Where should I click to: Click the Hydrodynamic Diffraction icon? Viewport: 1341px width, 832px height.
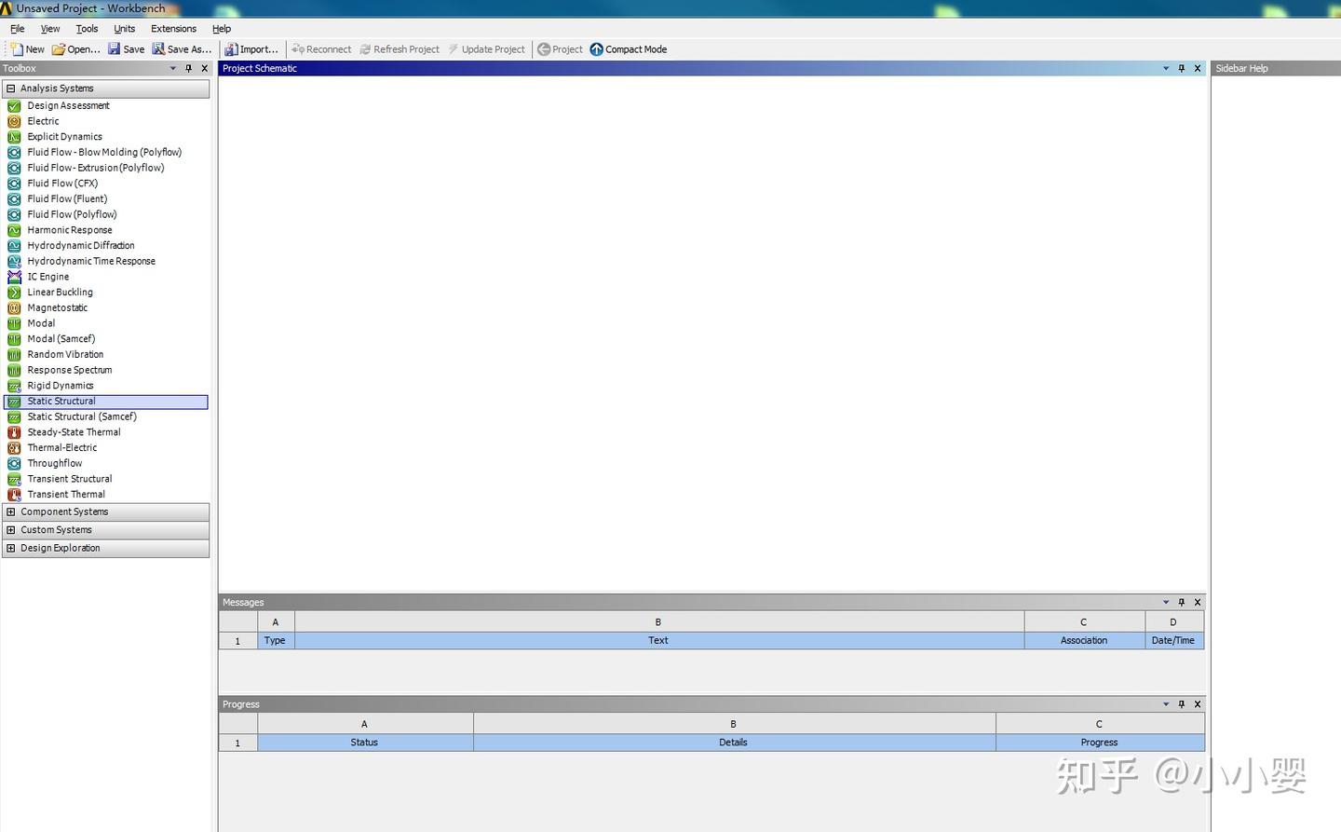(14, 246)
